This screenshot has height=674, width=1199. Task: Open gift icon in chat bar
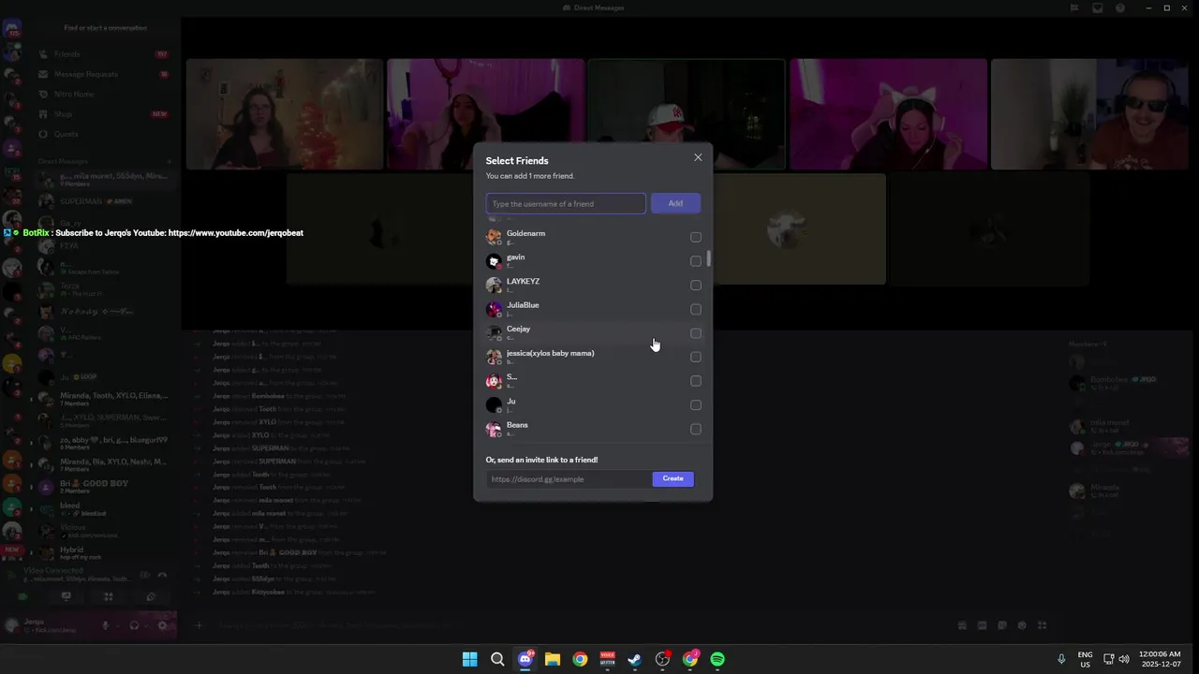[x=962, y=625]
